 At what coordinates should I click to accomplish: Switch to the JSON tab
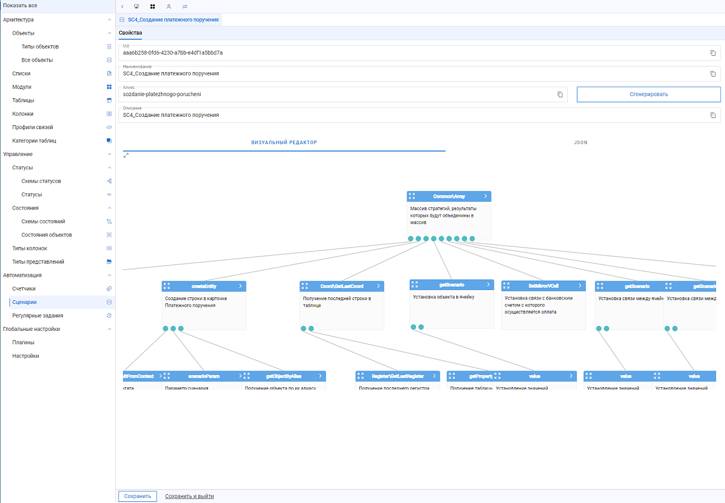[x=581, y=143]
